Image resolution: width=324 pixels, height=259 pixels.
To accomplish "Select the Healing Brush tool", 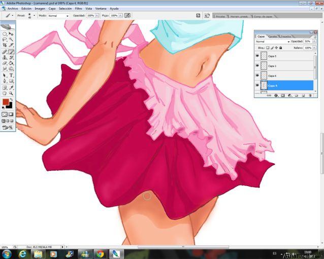I will 5,52.
